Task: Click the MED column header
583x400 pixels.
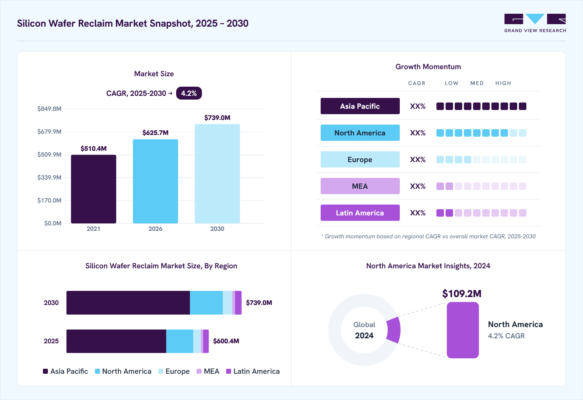Action: pos(477,83)
